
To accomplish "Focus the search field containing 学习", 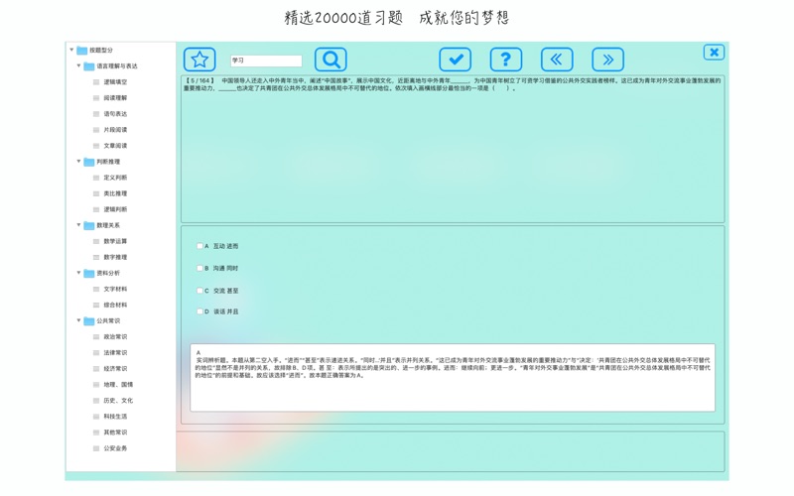I will pos(266,61).
